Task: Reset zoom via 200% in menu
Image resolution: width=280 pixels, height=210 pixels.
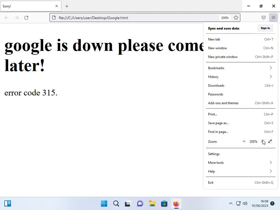Action: (253, 142)
